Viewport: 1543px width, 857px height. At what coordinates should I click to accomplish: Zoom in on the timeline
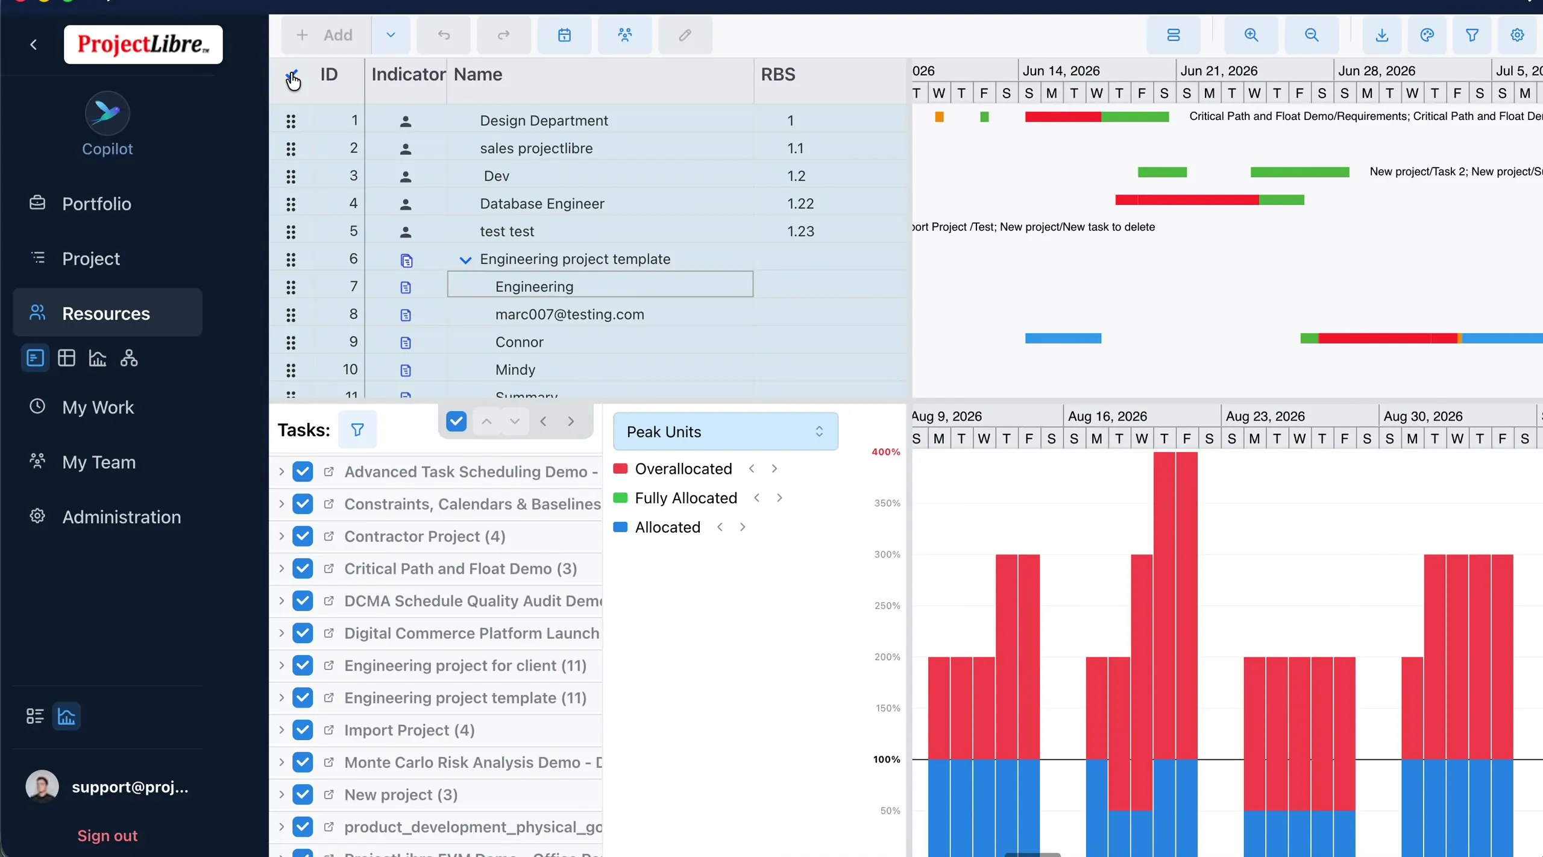coord(1251,35)
